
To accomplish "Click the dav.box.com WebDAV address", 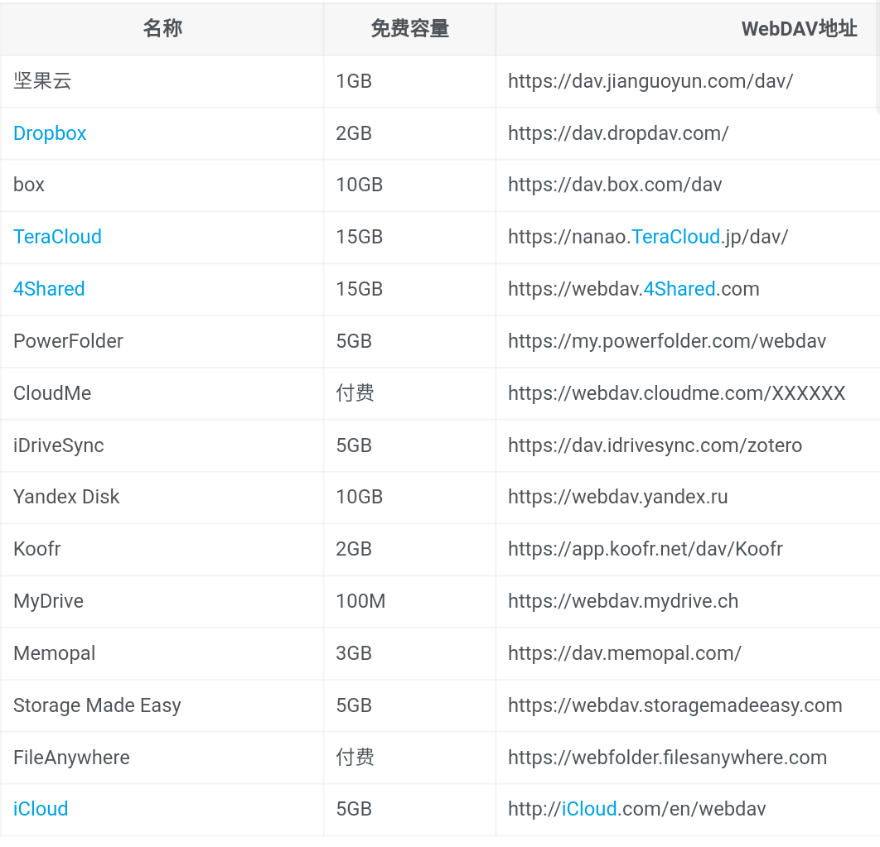I will tap(615, 185).
